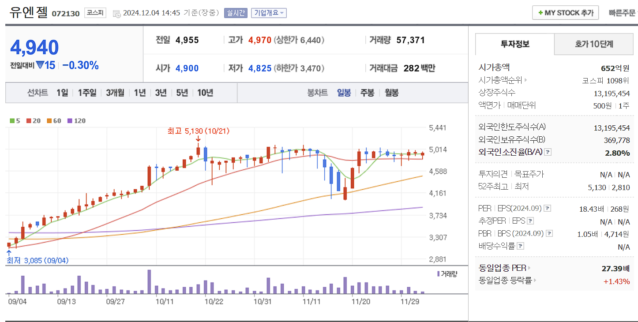Toggle the 120-day moving average legend
638x322 pixels.
click(x=71, y=121)
